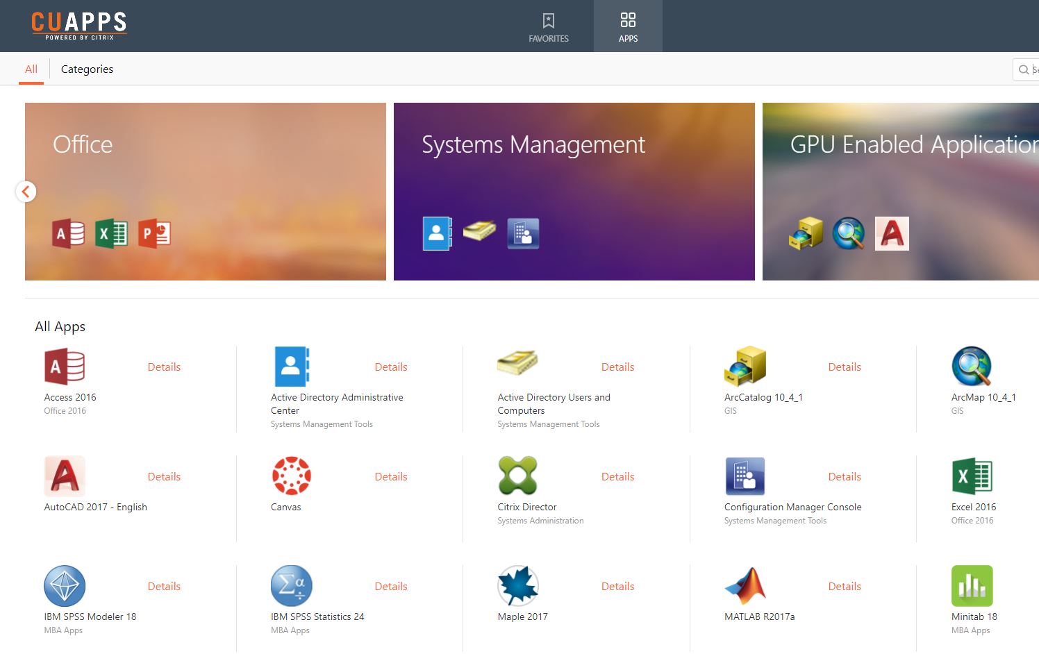Open Details for Maple 2017
This screenshot has height=654, width=1039.
click(x=617, y=587)
